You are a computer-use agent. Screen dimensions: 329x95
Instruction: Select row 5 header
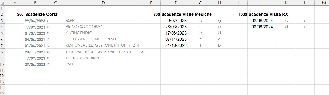pyautogui.click(x=2, y=33)
